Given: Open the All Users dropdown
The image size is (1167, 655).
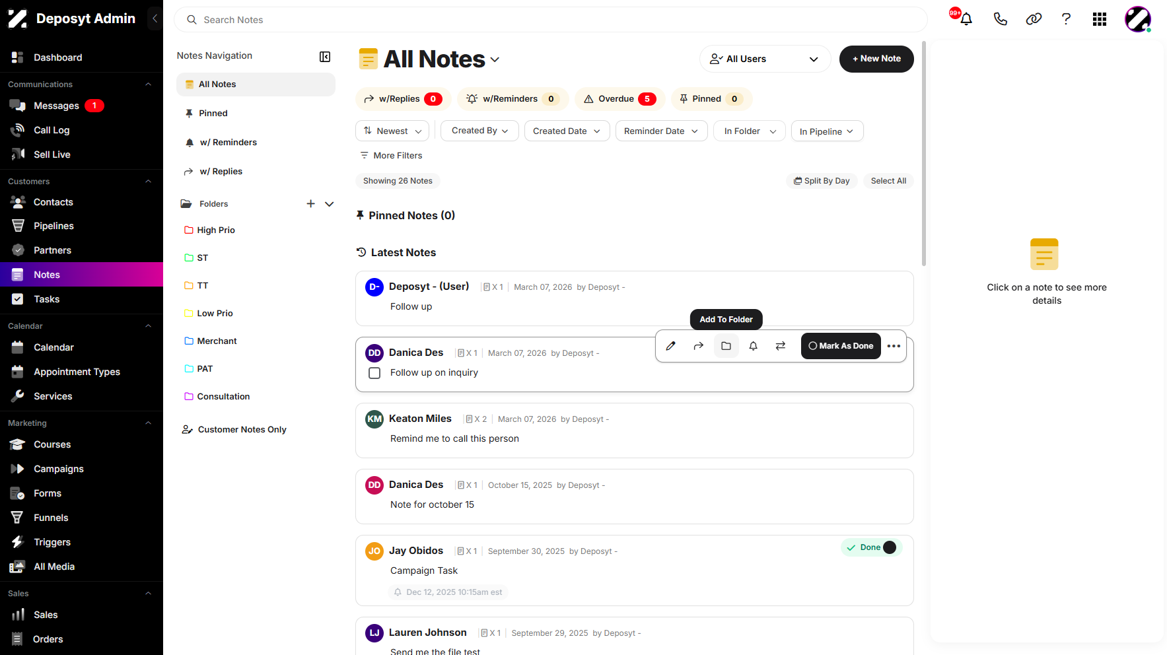Looking at the screenshot, I should pos(765,59).
